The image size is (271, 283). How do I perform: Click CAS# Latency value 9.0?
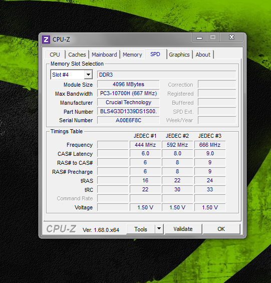[x=210, y=153]
